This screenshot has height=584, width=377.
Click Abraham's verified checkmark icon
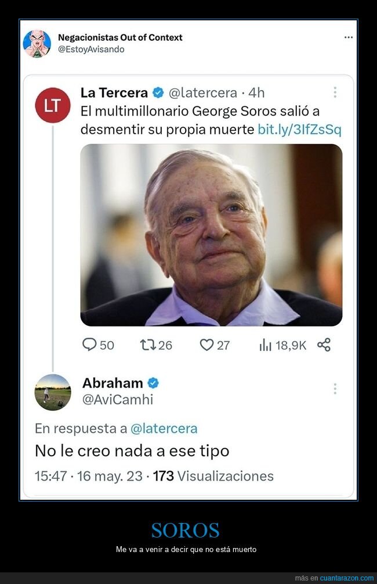coord(152,383)
